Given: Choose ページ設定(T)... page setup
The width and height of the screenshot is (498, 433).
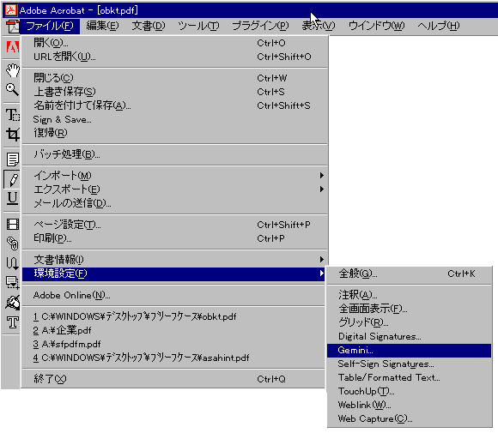Looking at the screenshot, I should click(x=174, y=225).
